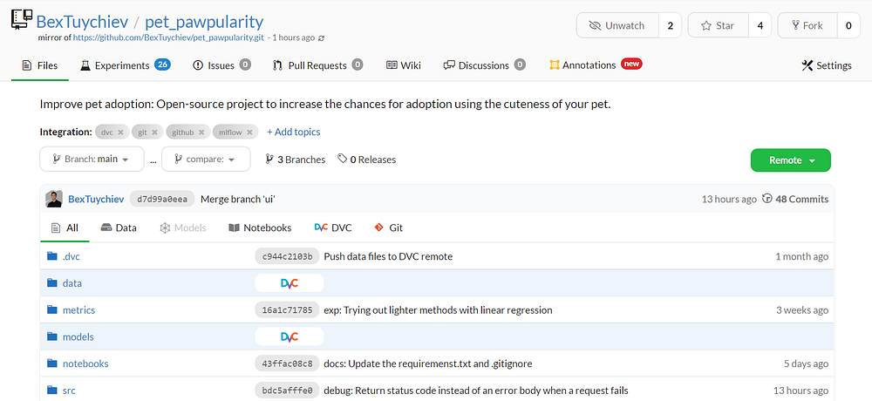This screenshot has width=872, height=401.
Task: Switch to the Experiments tab
Action: coord(122,65)
